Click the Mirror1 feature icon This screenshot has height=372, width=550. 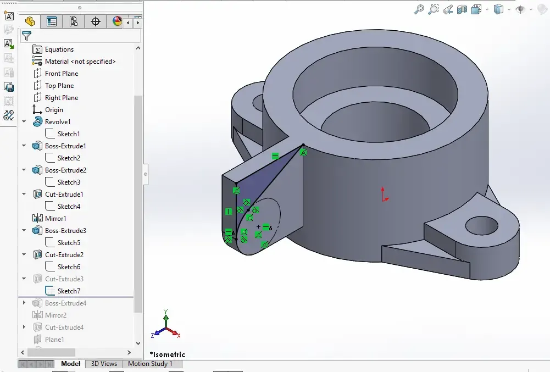37,218
